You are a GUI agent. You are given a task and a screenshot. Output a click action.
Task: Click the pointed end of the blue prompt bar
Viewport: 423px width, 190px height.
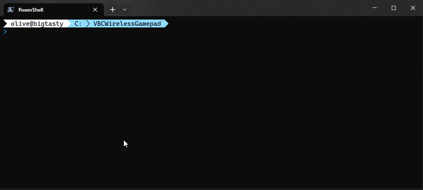click(x=166, y=24)
